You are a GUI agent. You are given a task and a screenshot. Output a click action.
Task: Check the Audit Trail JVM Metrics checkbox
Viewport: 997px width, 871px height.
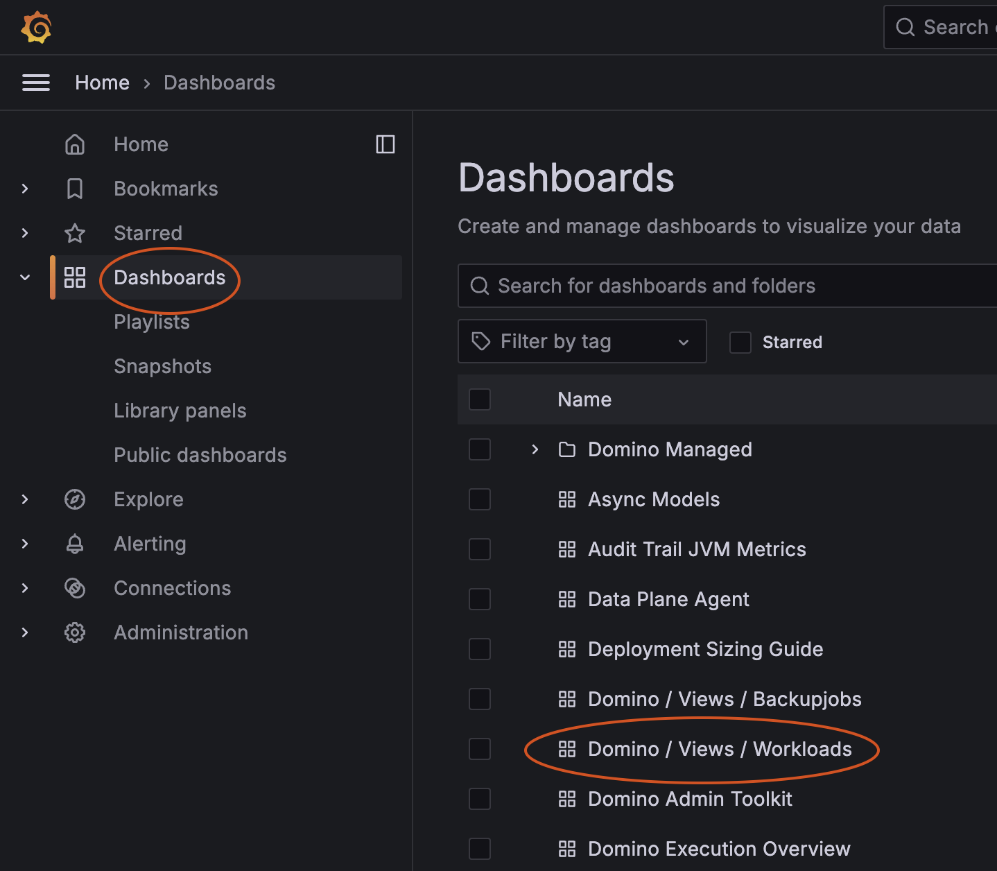[480, 549]
